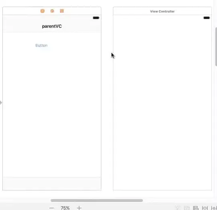The height and width of the screenshot is (210, 217).
Task: Click the Embed In Stack icon
Action: pyautogui.click(x=187, y=208)
